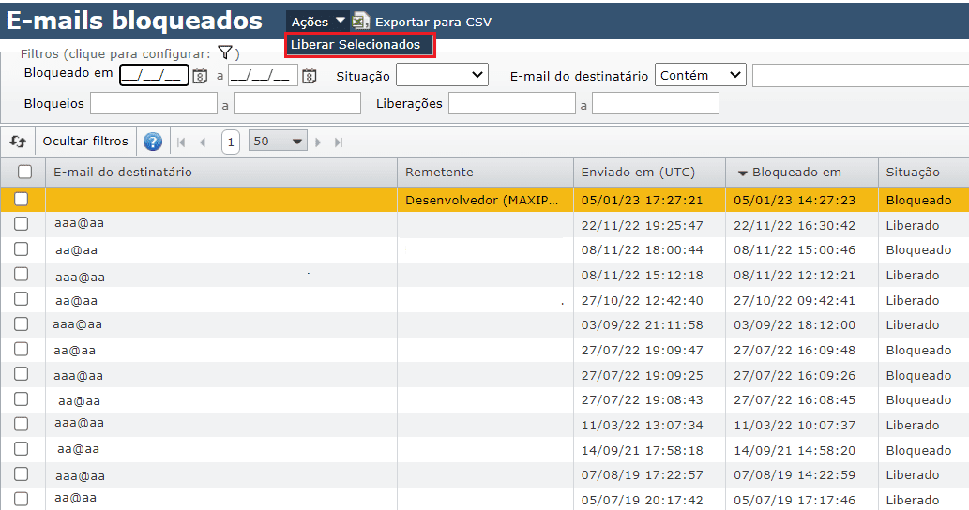
Task: Click sent time 05/01/23 17:27:21
Action: (642, 200)
